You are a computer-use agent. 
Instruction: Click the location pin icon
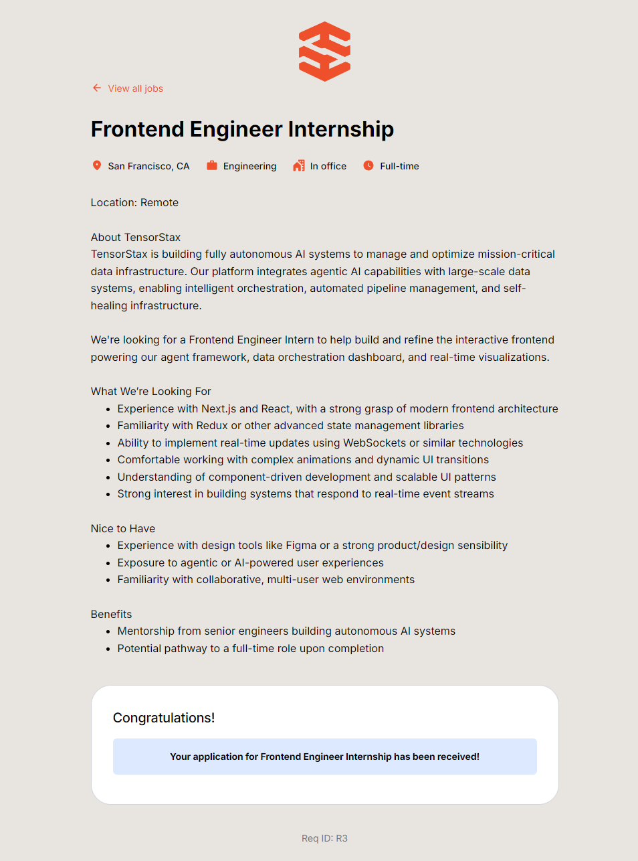[x=97, y=165]
